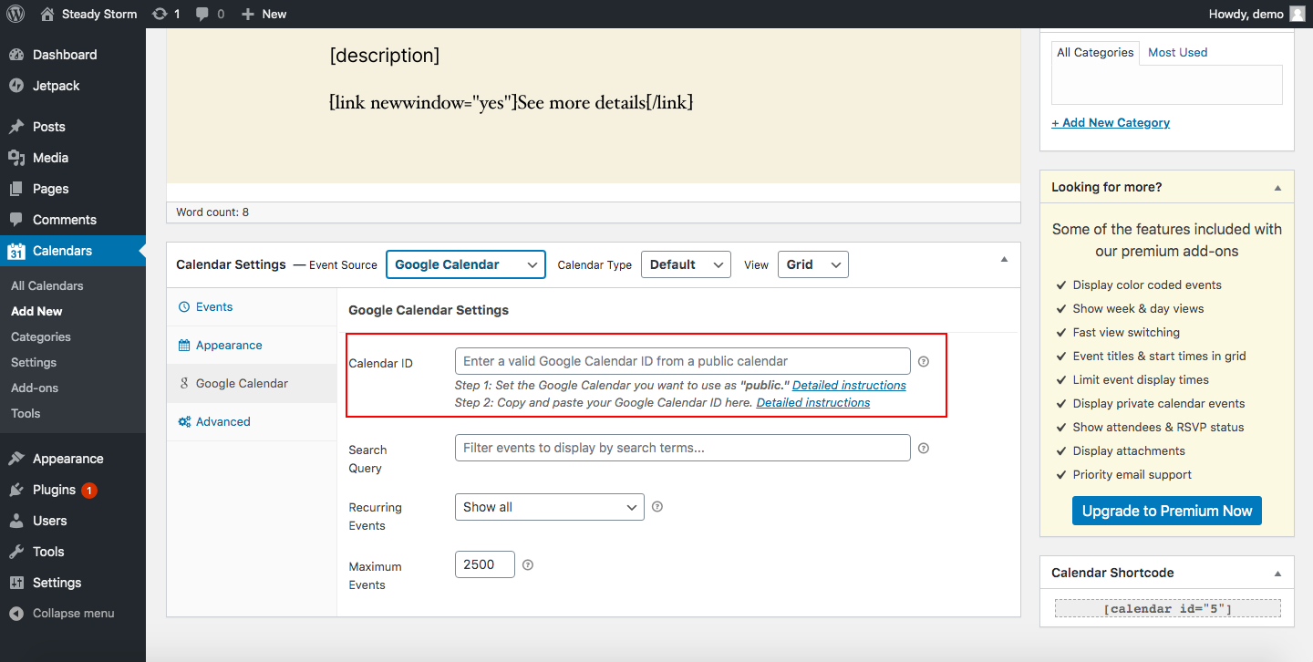Switch to the Advanced settings tab
This screenshot has height=662, width=1313.
(x=222, y=422)
